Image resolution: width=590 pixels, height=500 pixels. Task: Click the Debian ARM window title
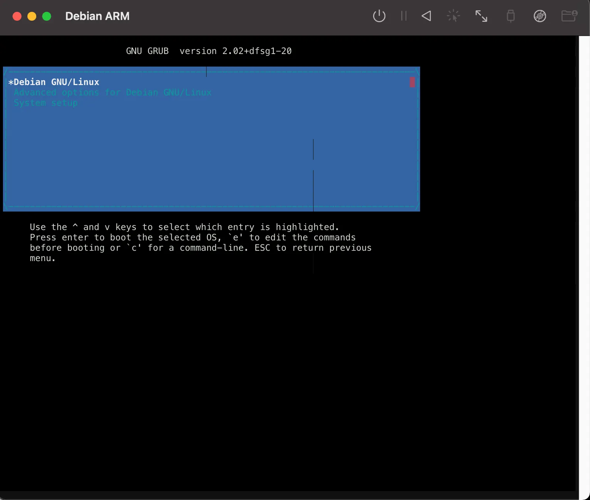(97, 16)
